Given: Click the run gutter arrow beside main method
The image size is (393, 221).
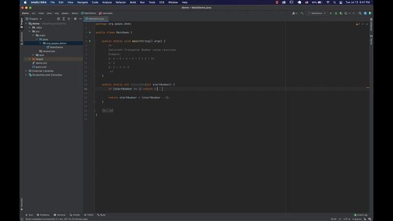Looking at the screenshot, I should [x=90, y=41].
